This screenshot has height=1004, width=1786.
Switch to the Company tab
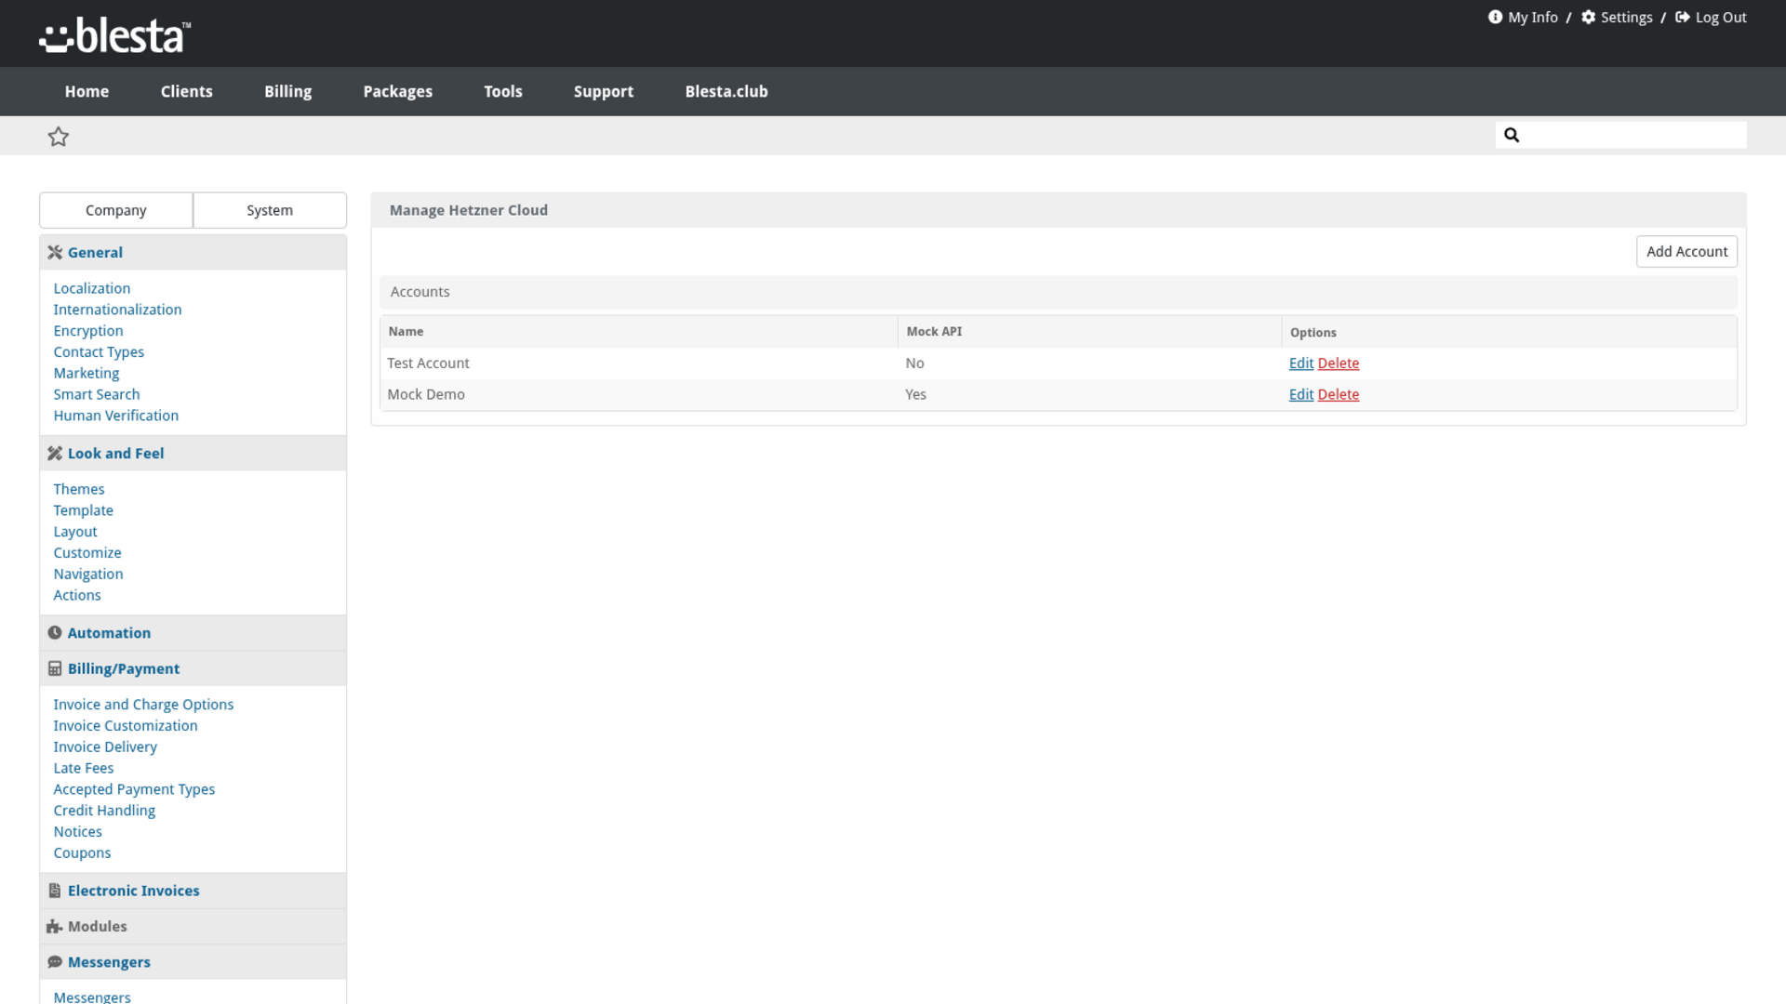[x=116, y=210]
